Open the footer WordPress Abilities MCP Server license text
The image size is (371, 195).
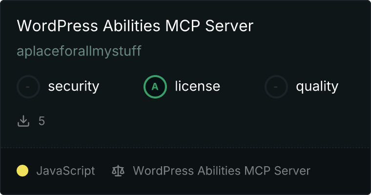(x=222, y=171)
